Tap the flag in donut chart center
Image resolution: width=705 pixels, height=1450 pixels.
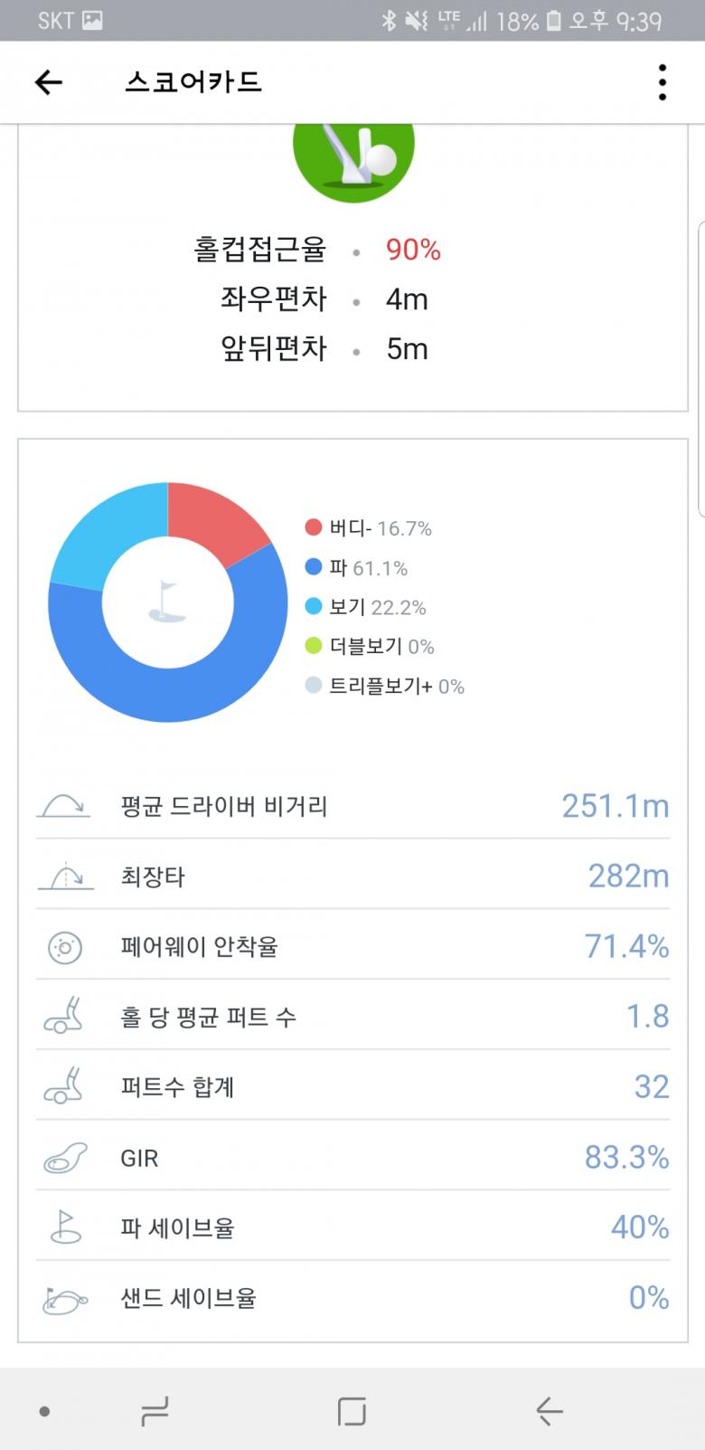point(167,602)
